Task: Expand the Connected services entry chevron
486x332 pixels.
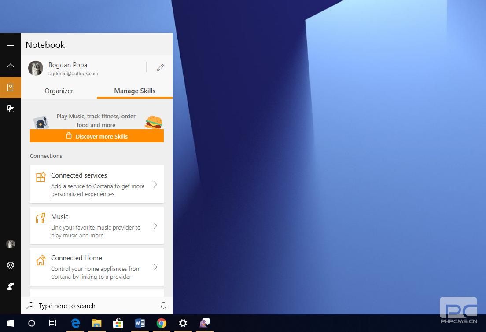Action: (x=155, y=184)
